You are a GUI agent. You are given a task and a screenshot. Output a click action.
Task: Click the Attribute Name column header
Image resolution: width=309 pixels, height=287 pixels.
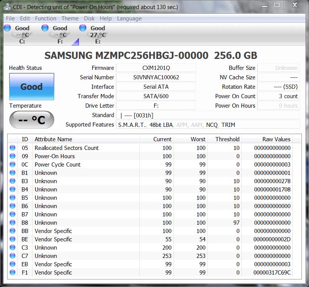click(86, 139)
